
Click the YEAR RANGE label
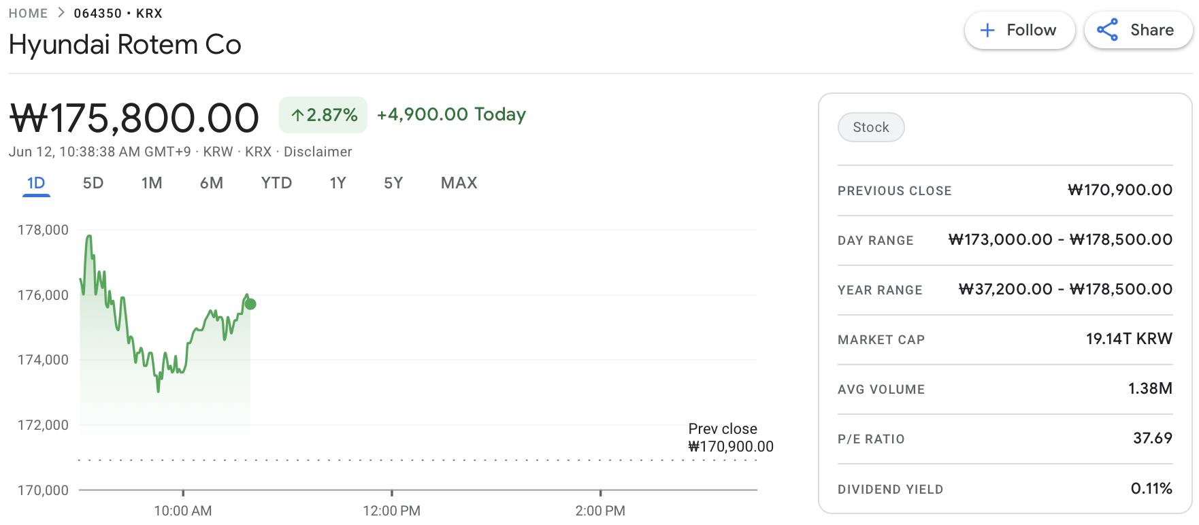880,290
